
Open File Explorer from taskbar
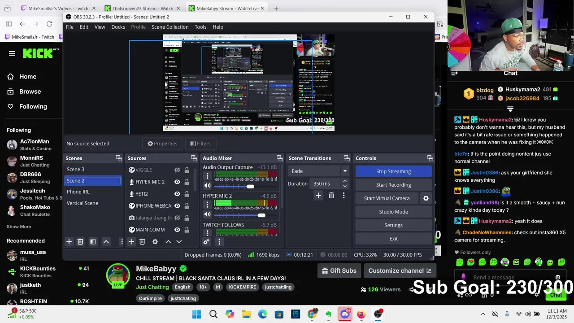tap(246, 314)
